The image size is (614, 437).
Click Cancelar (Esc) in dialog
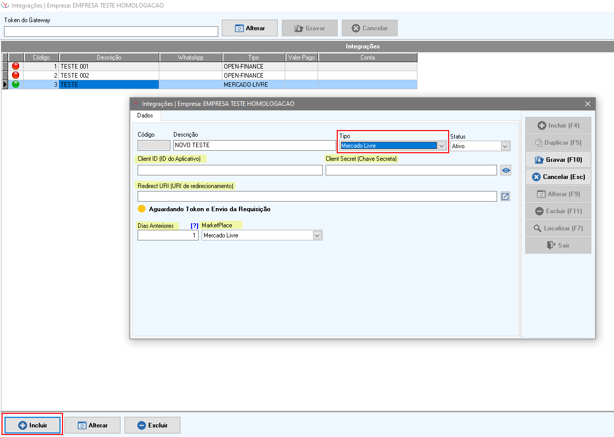[558, 177]
